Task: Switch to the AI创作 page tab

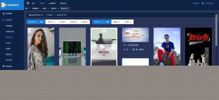Action: tap(44, 8)
